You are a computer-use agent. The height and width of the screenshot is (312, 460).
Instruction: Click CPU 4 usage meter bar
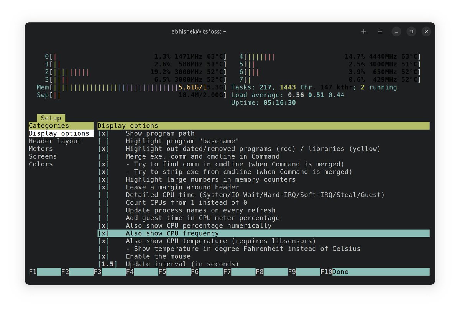pos(330,57)
